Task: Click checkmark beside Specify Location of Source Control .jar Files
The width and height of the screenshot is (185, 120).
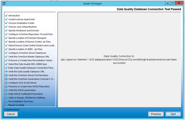Action: point(6,42)
